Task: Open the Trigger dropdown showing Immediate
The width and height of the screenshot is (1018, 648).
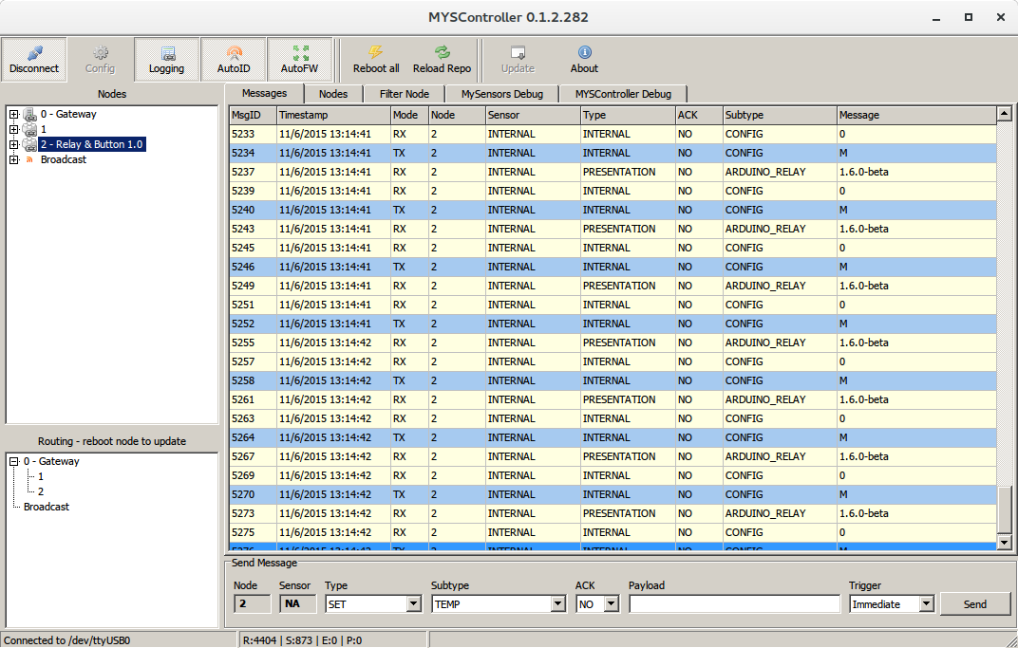Action: pyautogui.click(x=927, y=604)
